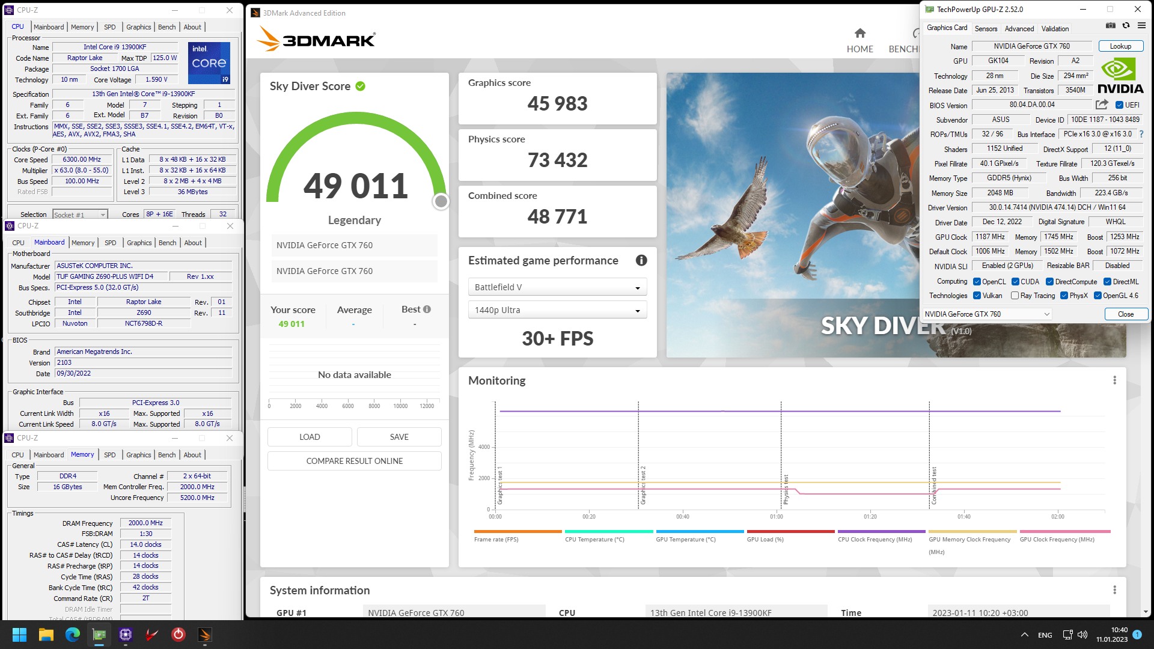The image size is (1154, 649).
Task: Click the NVIDIA logo in GPU-Z
Action: pos(1121,76)
